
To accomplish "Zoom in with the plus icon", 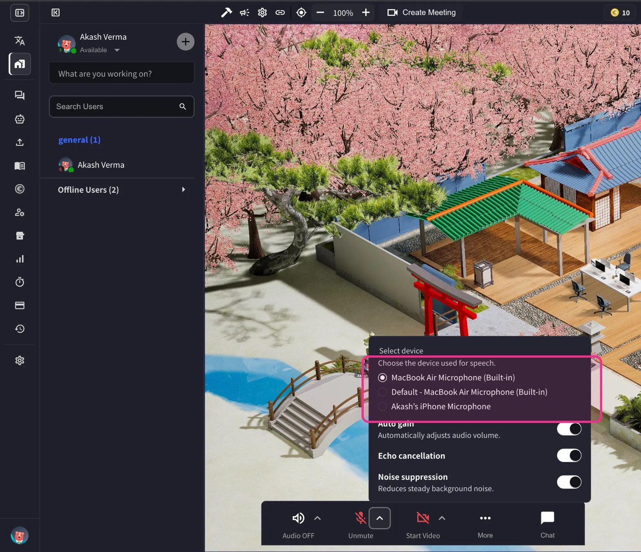I will coord(366,13).
